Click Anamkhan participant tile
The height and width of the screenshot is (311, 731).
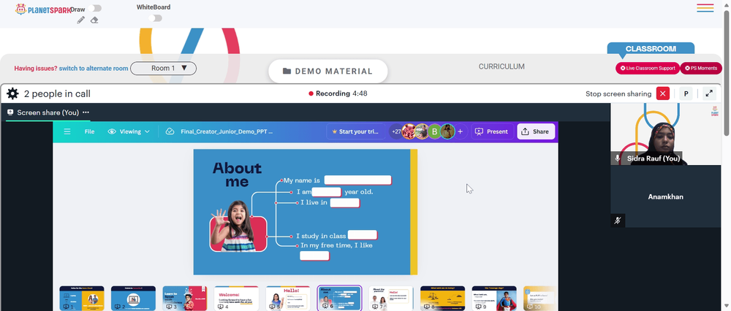tap(666, 196)
